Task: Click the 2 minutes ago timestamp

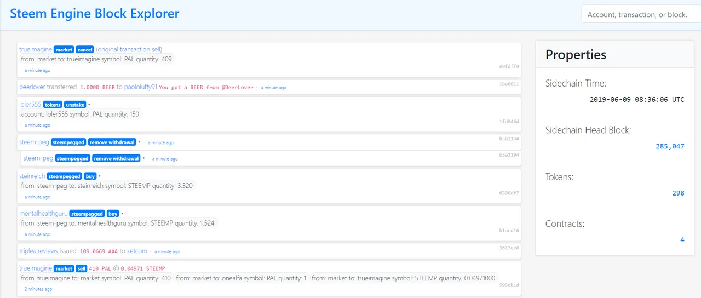Action: pyautogui.click(x=38, y=289)
